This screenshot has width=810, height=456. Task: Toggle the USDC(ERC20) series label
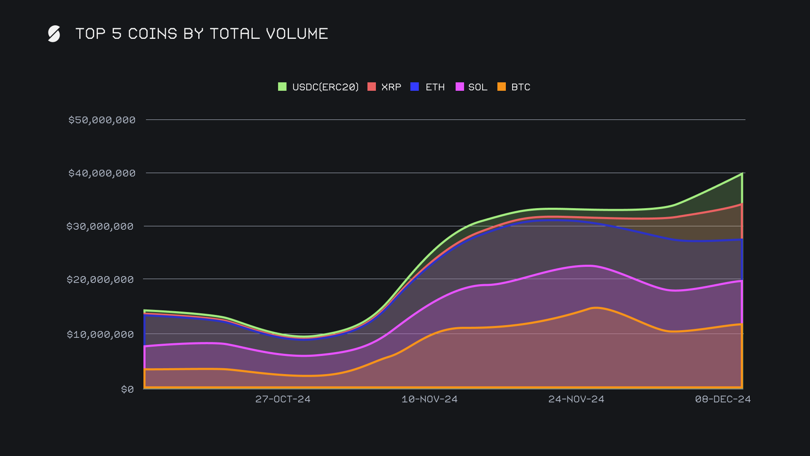(325, 87)
